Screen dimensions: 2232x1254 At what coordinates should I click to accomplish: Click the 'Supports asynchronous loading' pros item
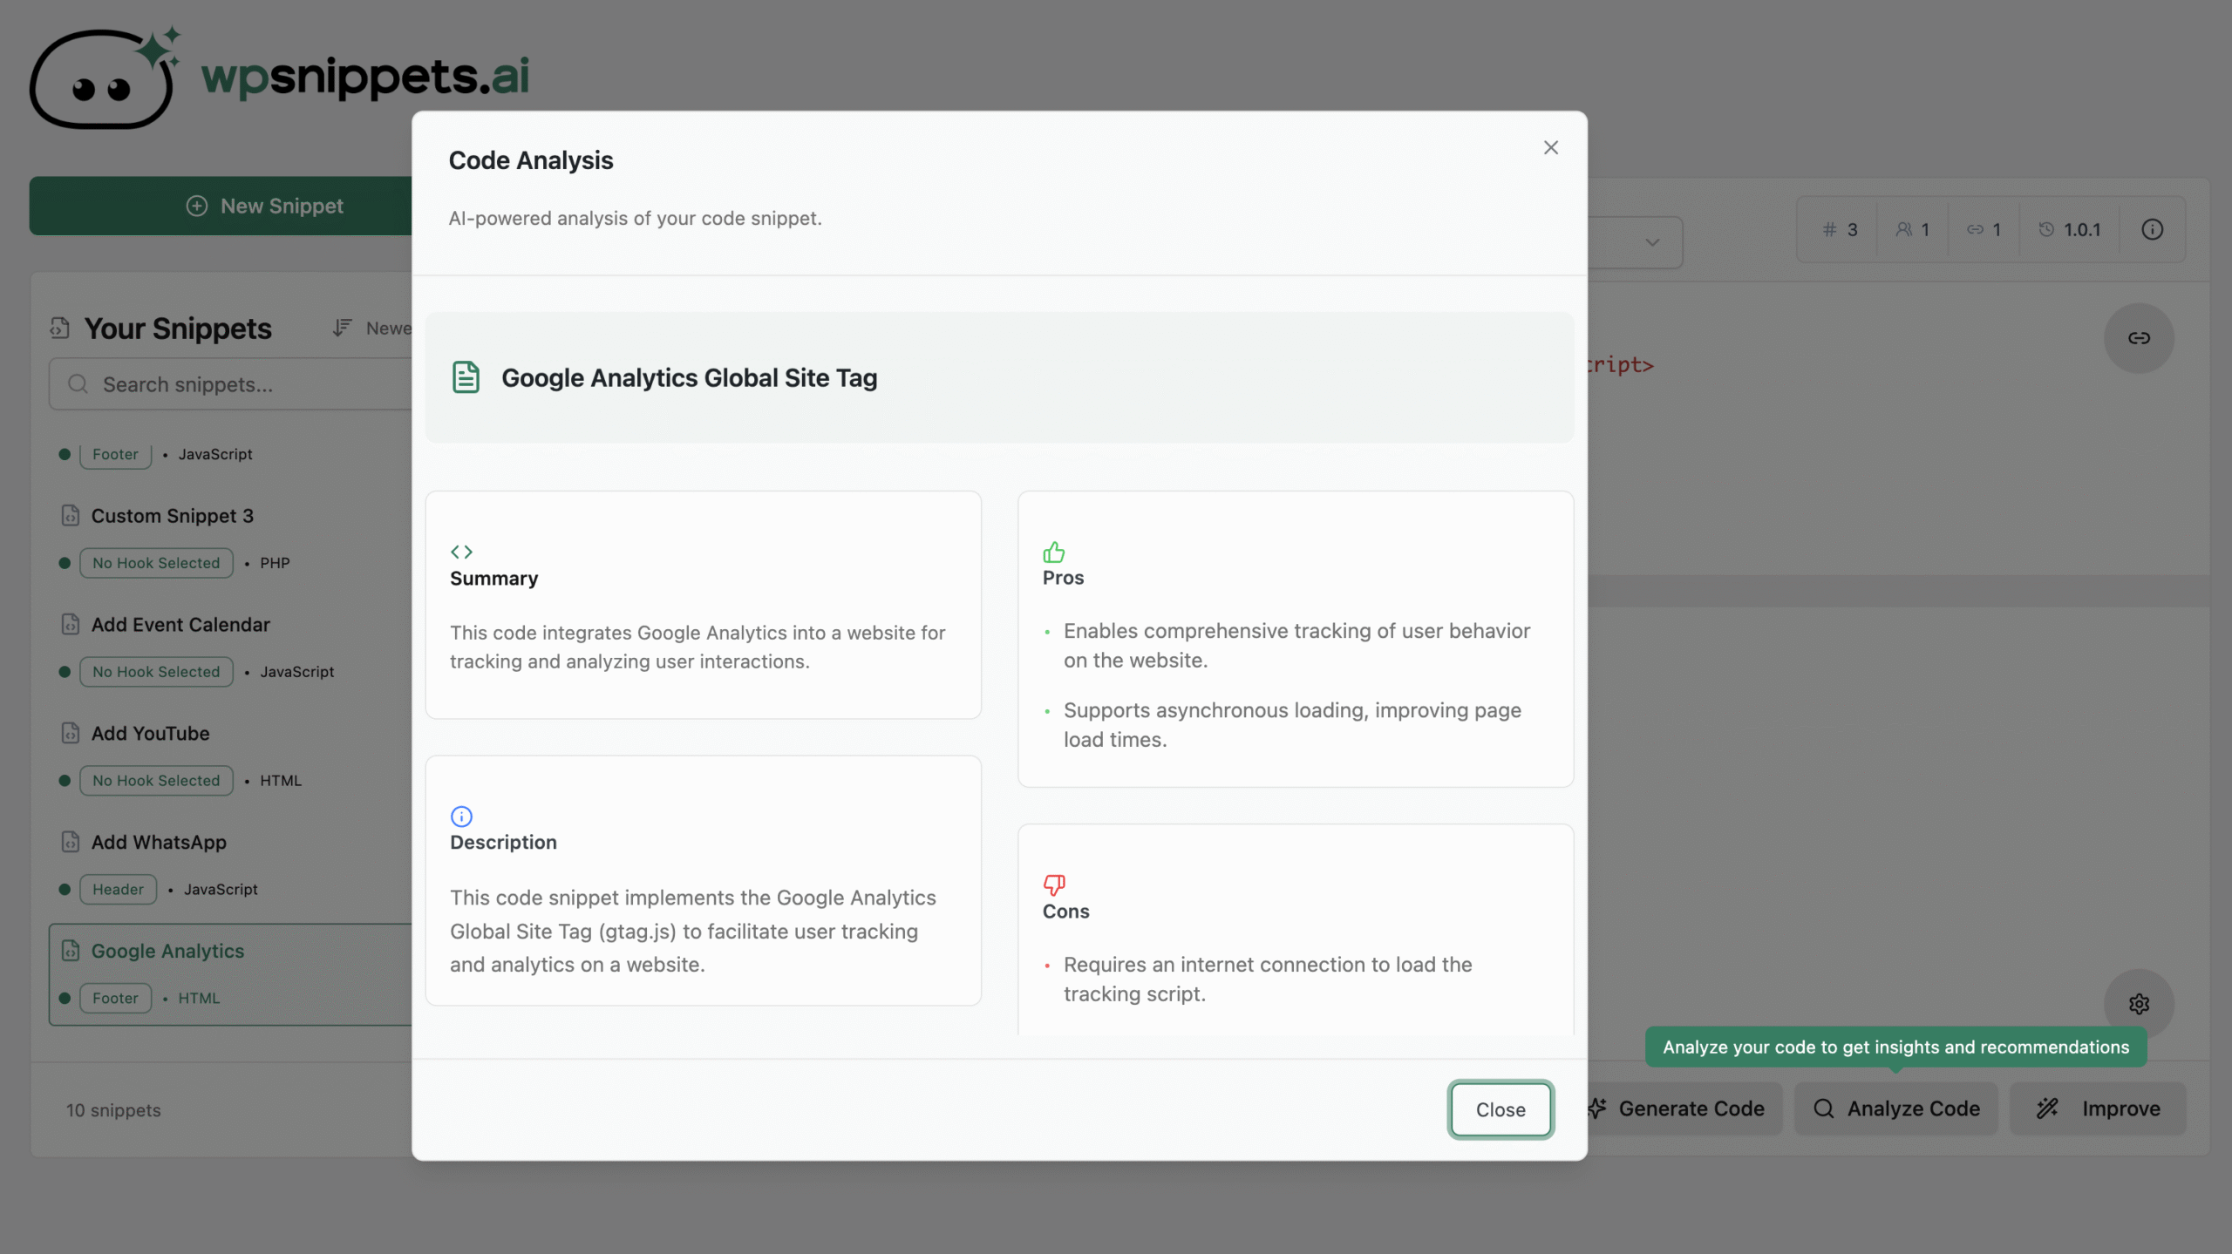coord(1292,725)
